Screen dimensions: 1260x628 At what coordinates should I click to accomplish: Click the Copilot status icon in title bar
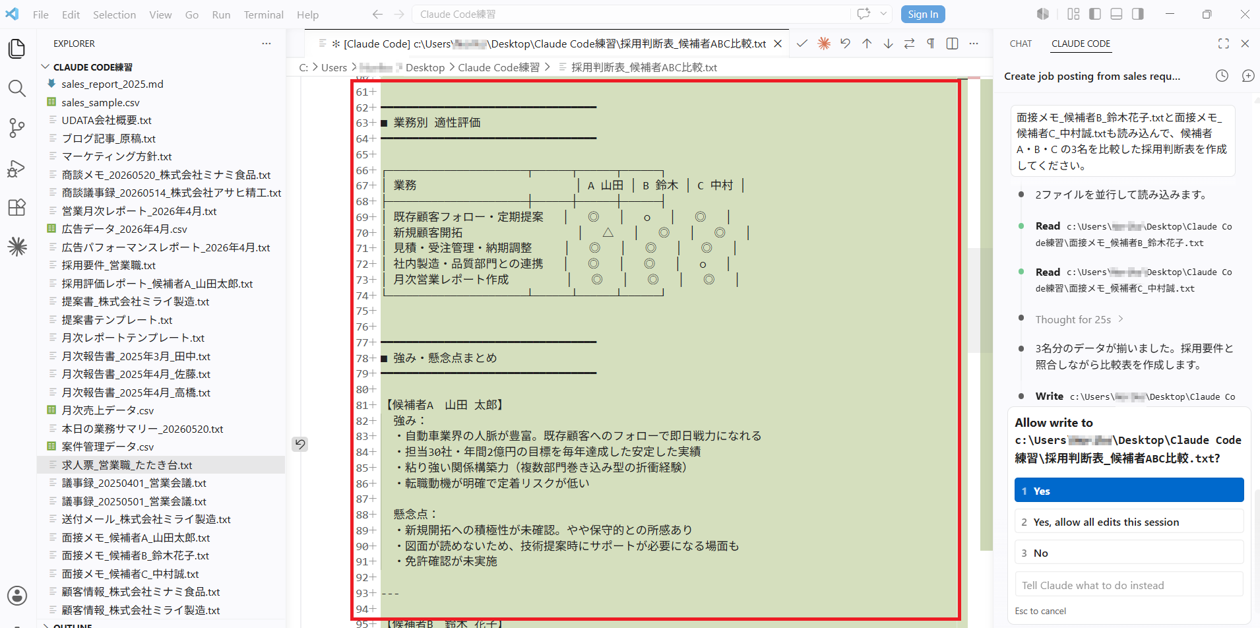(x=1043, y=14)
